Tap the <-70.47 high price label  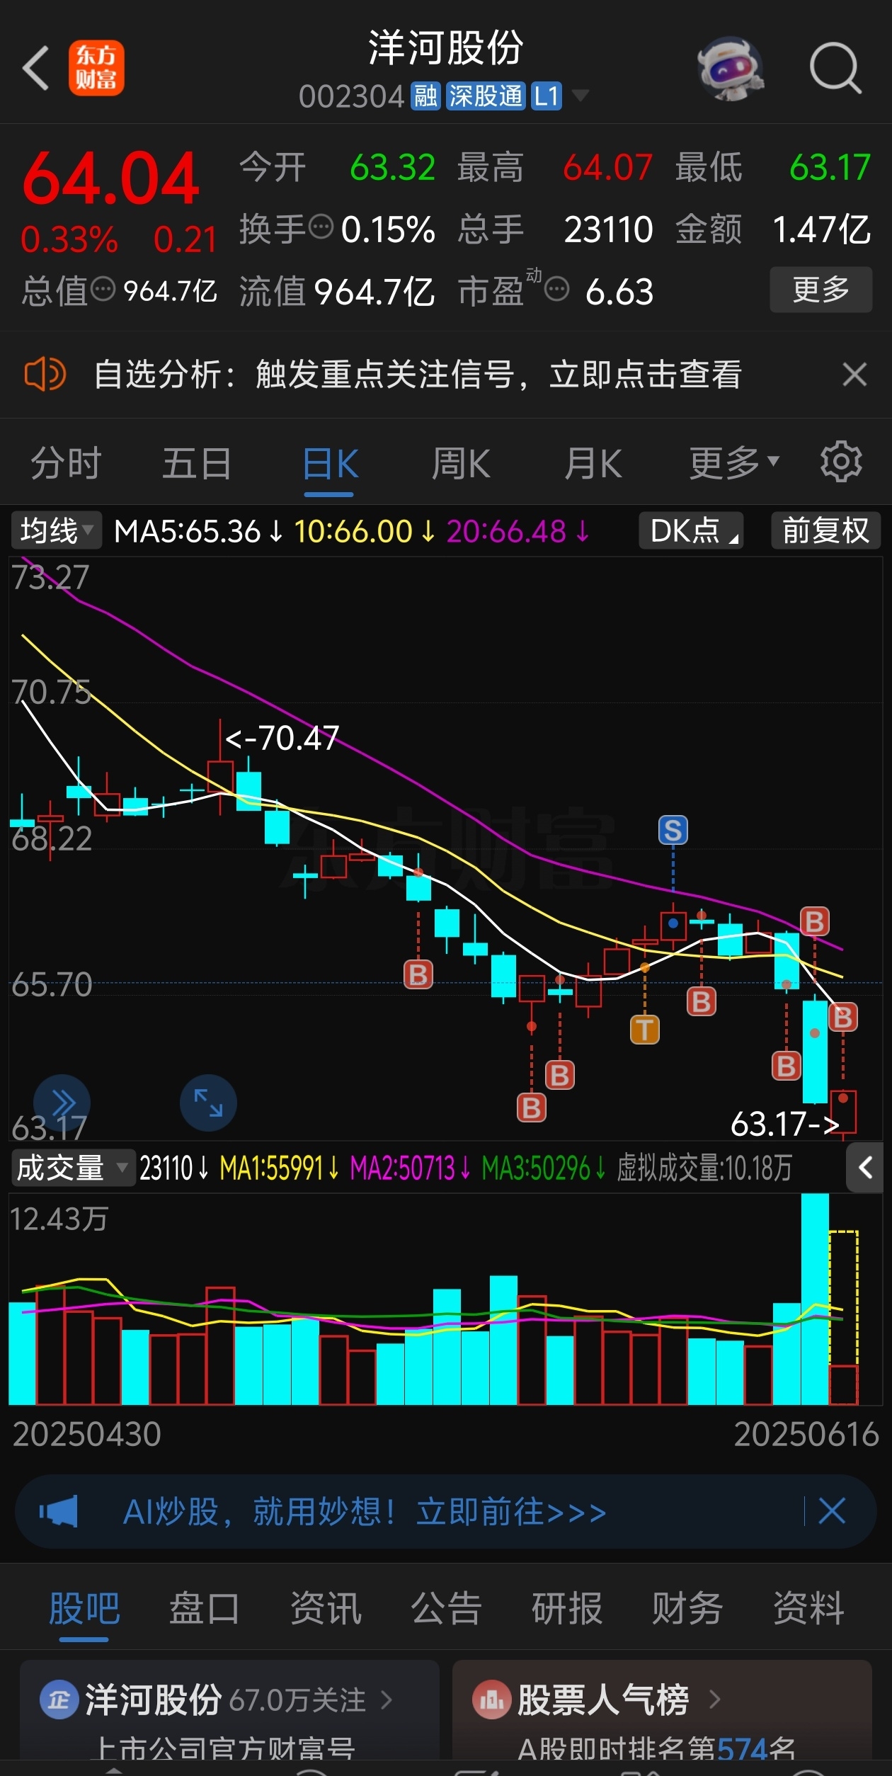coord(282,738)
